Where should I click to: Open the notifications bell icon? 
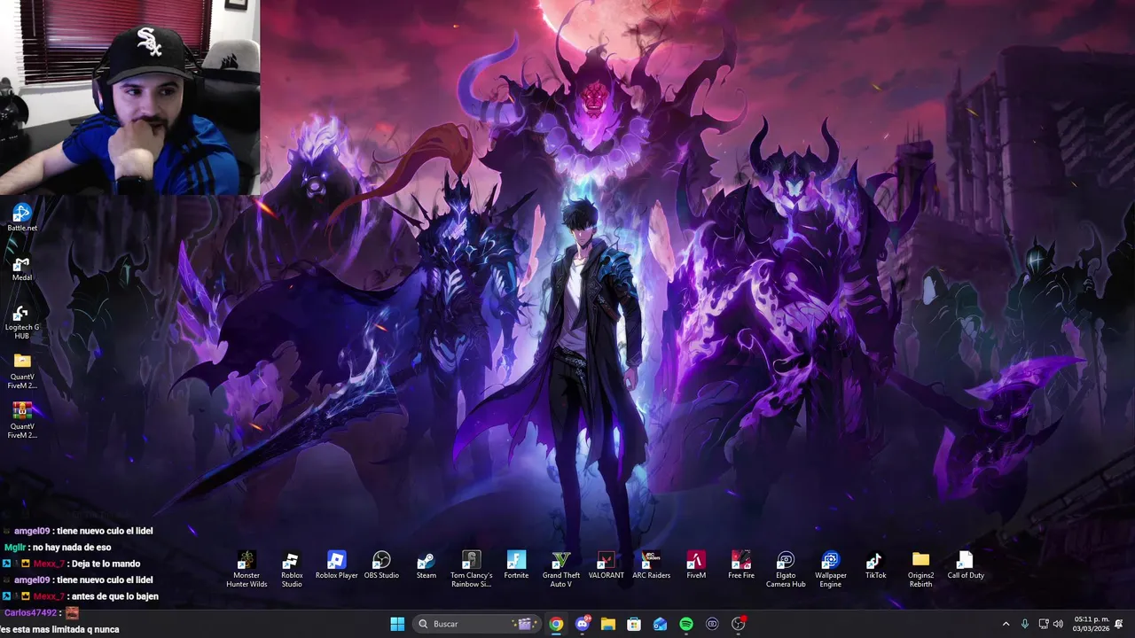(1119, 624)
